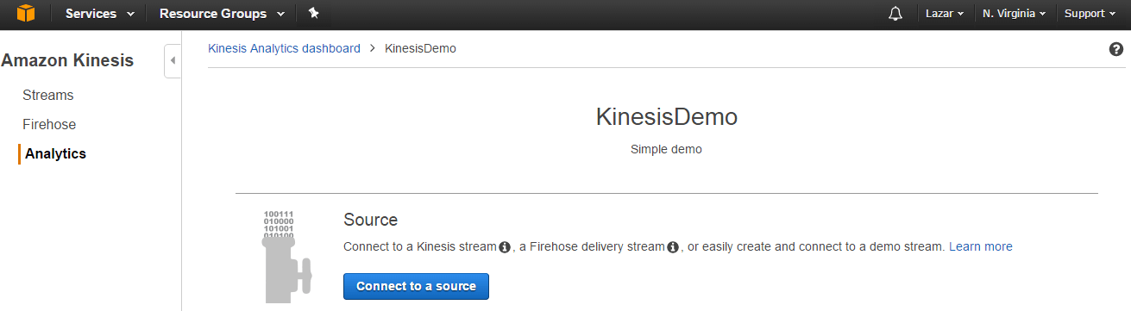Select Firehose in the sidebar
This screenshot has height=311, width=1131.
pos(49,125)
